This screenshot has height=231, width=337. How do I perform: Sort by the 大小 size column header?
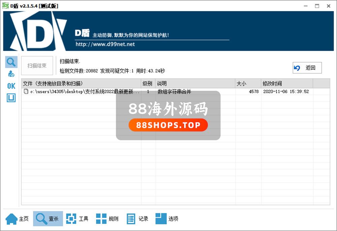(248, 83)
